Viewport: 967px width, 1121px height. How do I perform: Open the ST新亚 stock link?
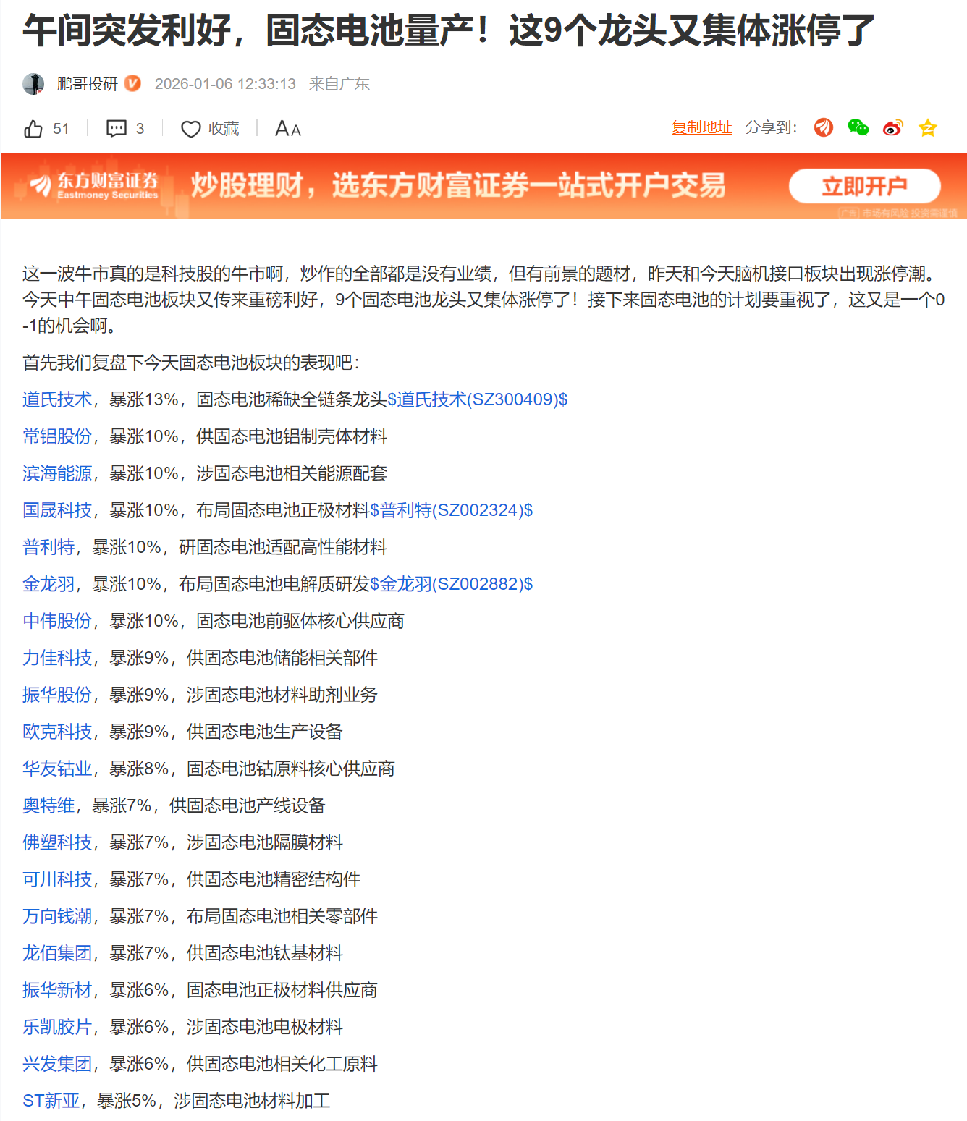click(x=51, y=1101)
